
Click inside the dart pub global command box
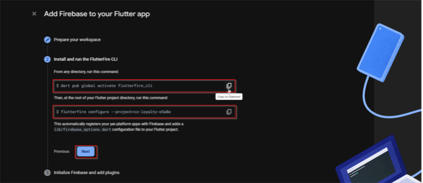(136, 86)
